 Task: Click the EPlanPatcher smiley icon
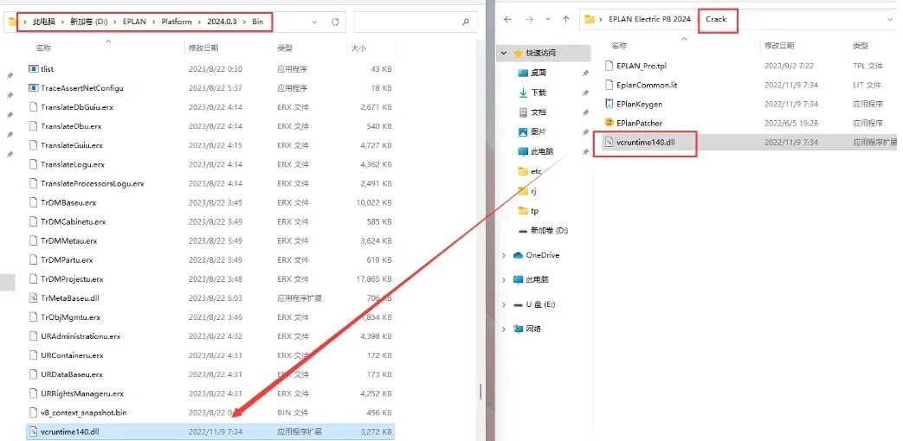click(x=610, y=123)
